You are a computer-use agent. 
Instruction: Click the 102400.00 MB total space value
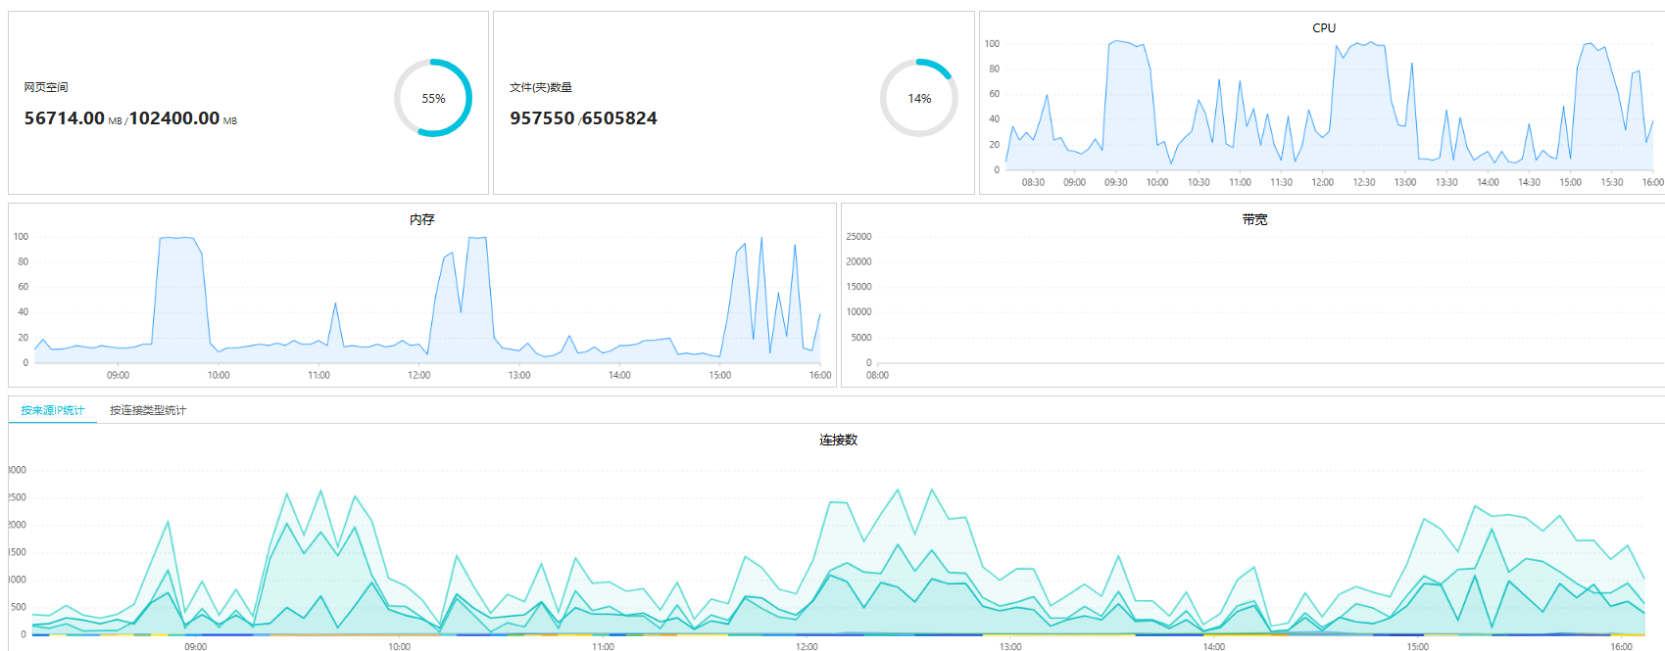coord(174,118)
